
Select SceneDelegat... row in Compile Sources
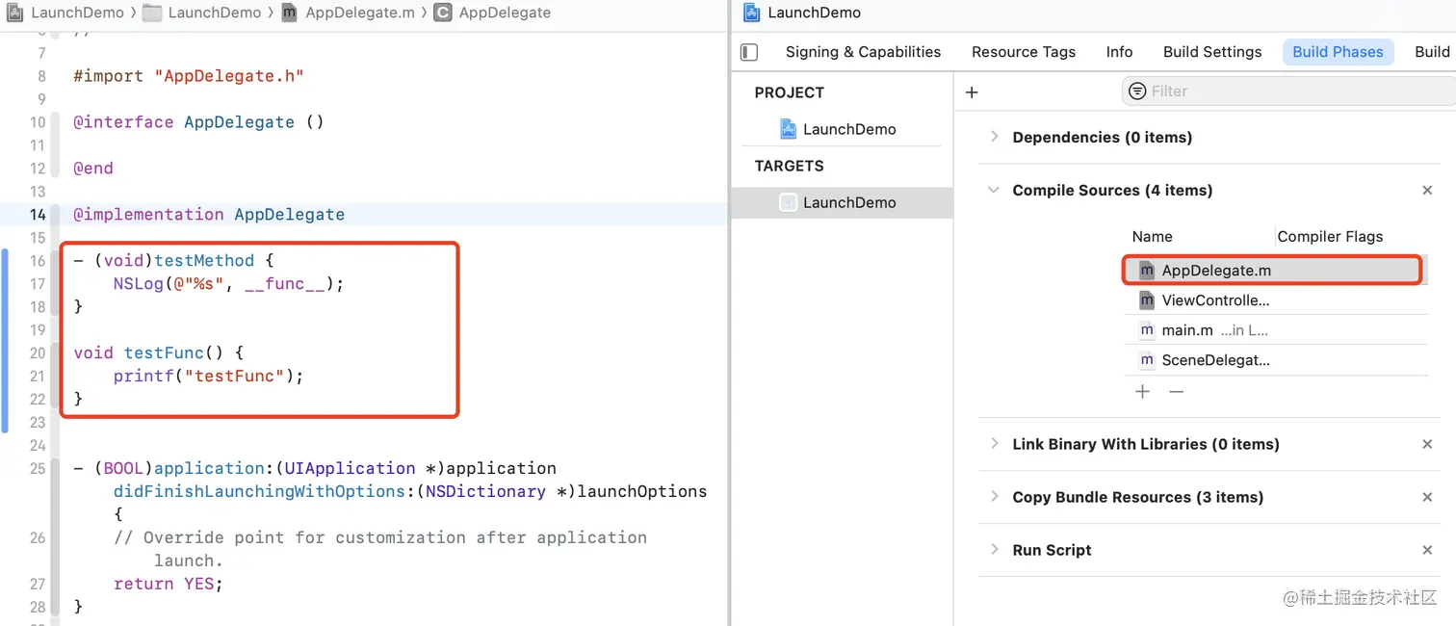click(x=1275, y=360)
